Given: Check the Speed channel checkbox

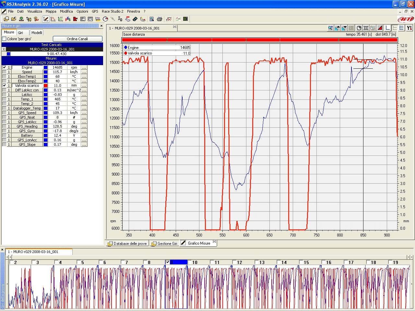Looking at the screenshot, I should [x=4, y=72].
